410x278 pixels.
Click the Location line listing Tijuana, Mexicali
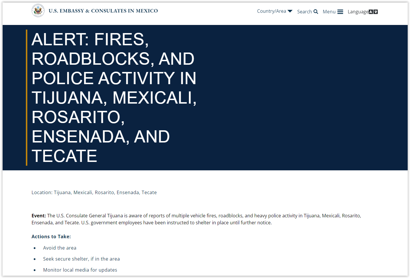pos(94,192)
